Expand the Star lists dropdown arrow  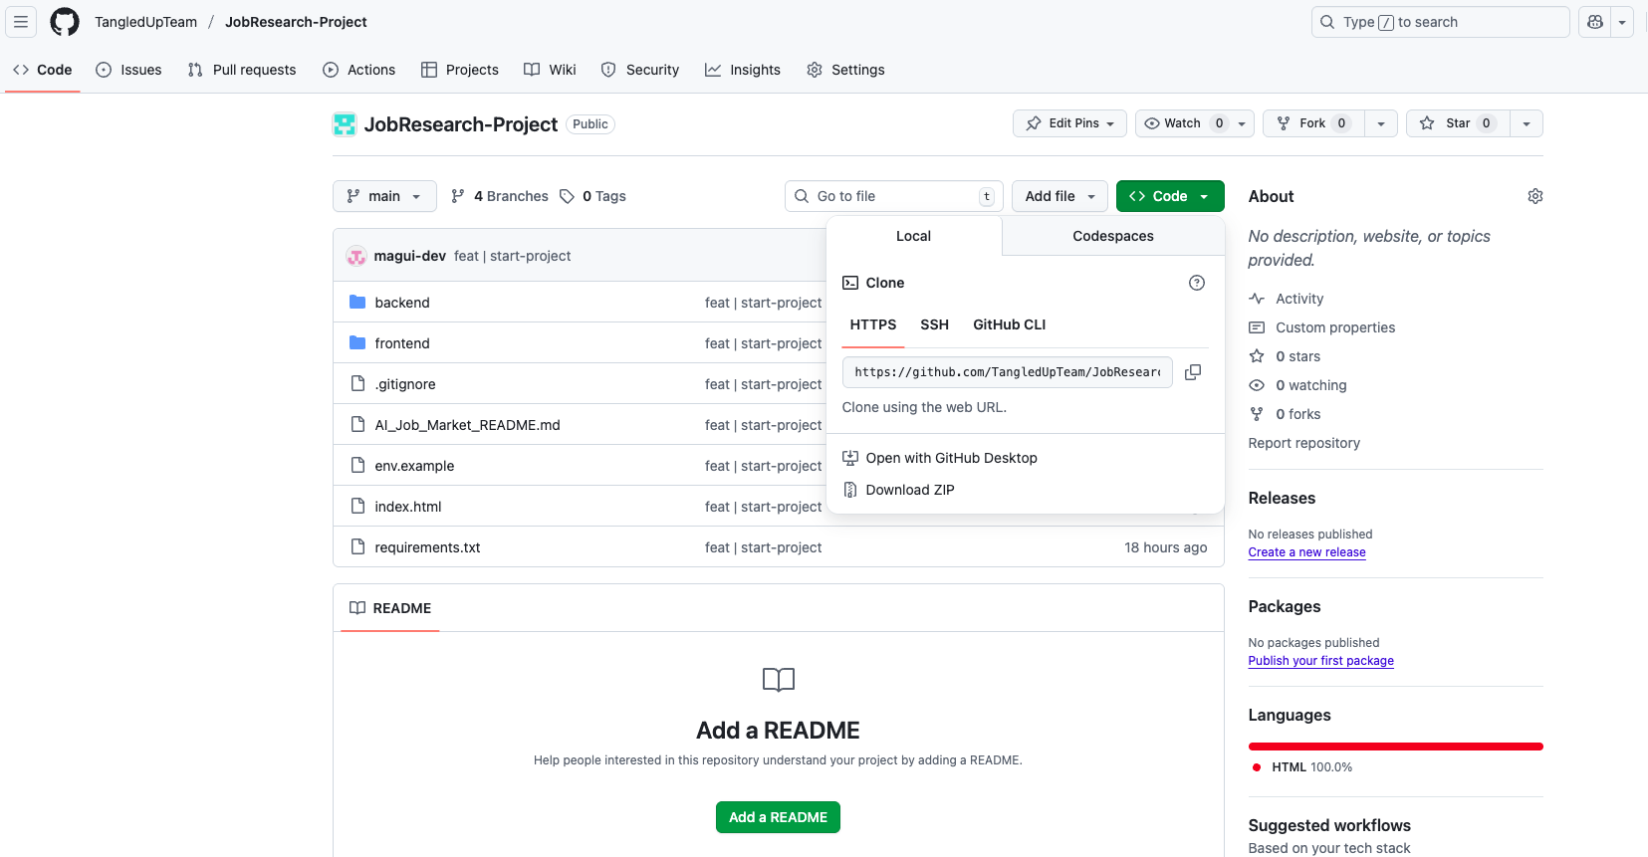(x=1527, y=123)
